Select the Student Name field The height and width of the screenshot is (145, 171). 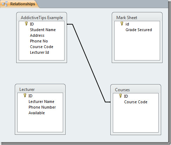pos(43,30)
